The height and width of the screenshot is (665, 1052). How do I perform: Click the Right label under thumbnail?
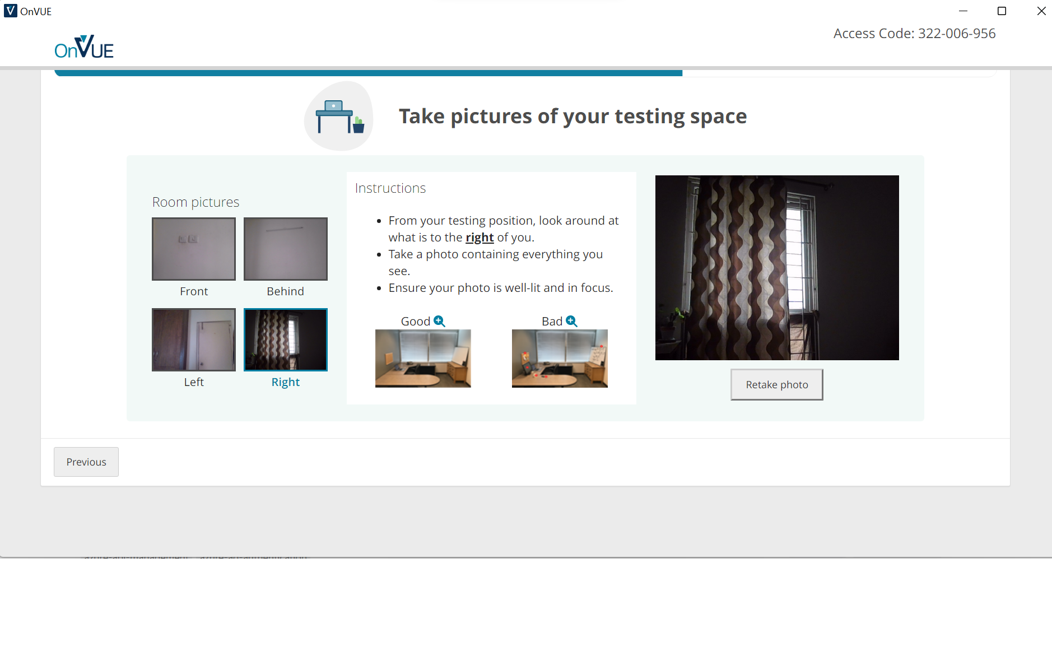point(286,382)
